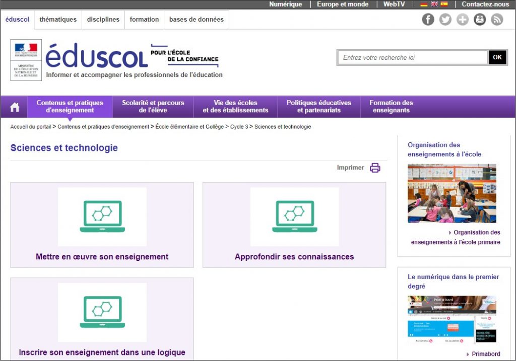Open the bases de données tab
Image resolution: width=516 pixels, height=361 pixels.
tap(196, 20)
